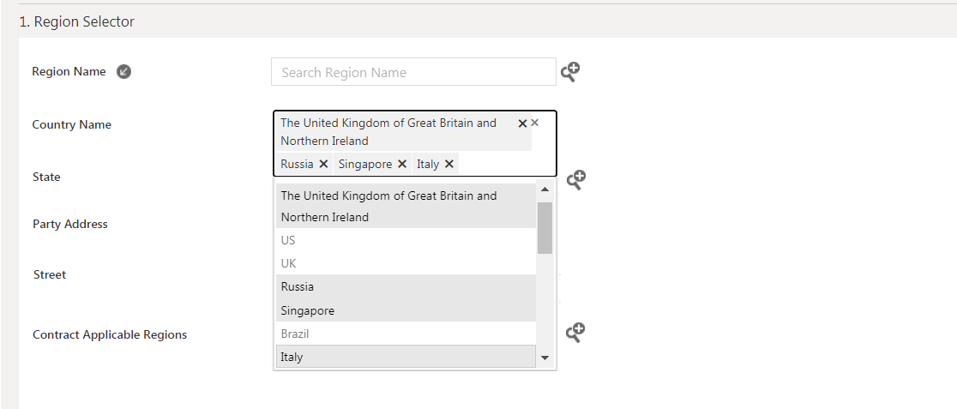Click the Region Name info icon
The width and height of the screenshot is (957, 409).
123,72
